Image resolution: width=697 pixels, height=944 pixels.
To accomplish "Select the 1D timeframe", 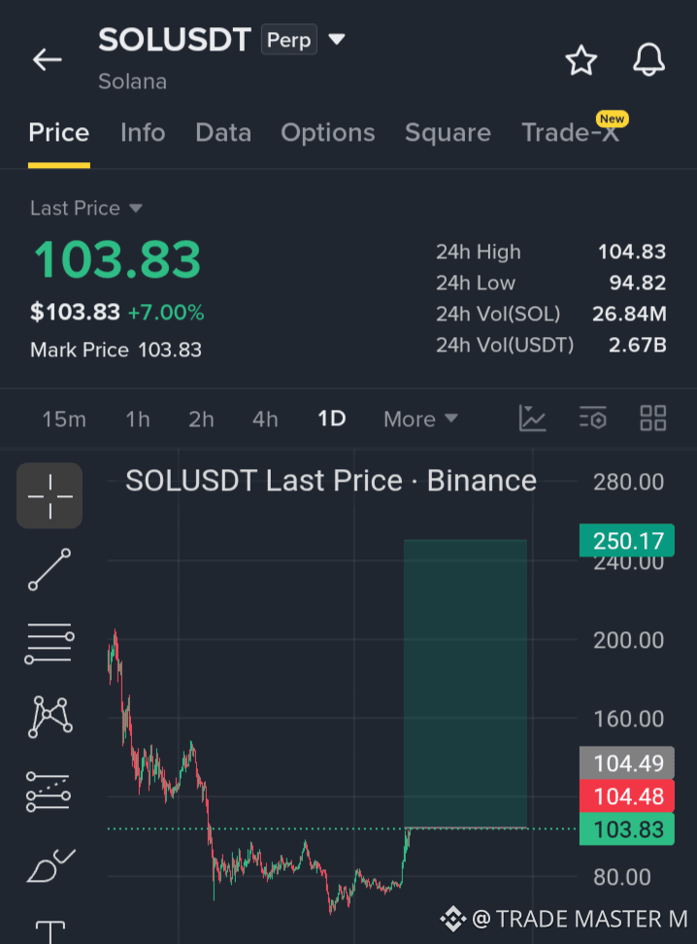I will tap(332, 419).
